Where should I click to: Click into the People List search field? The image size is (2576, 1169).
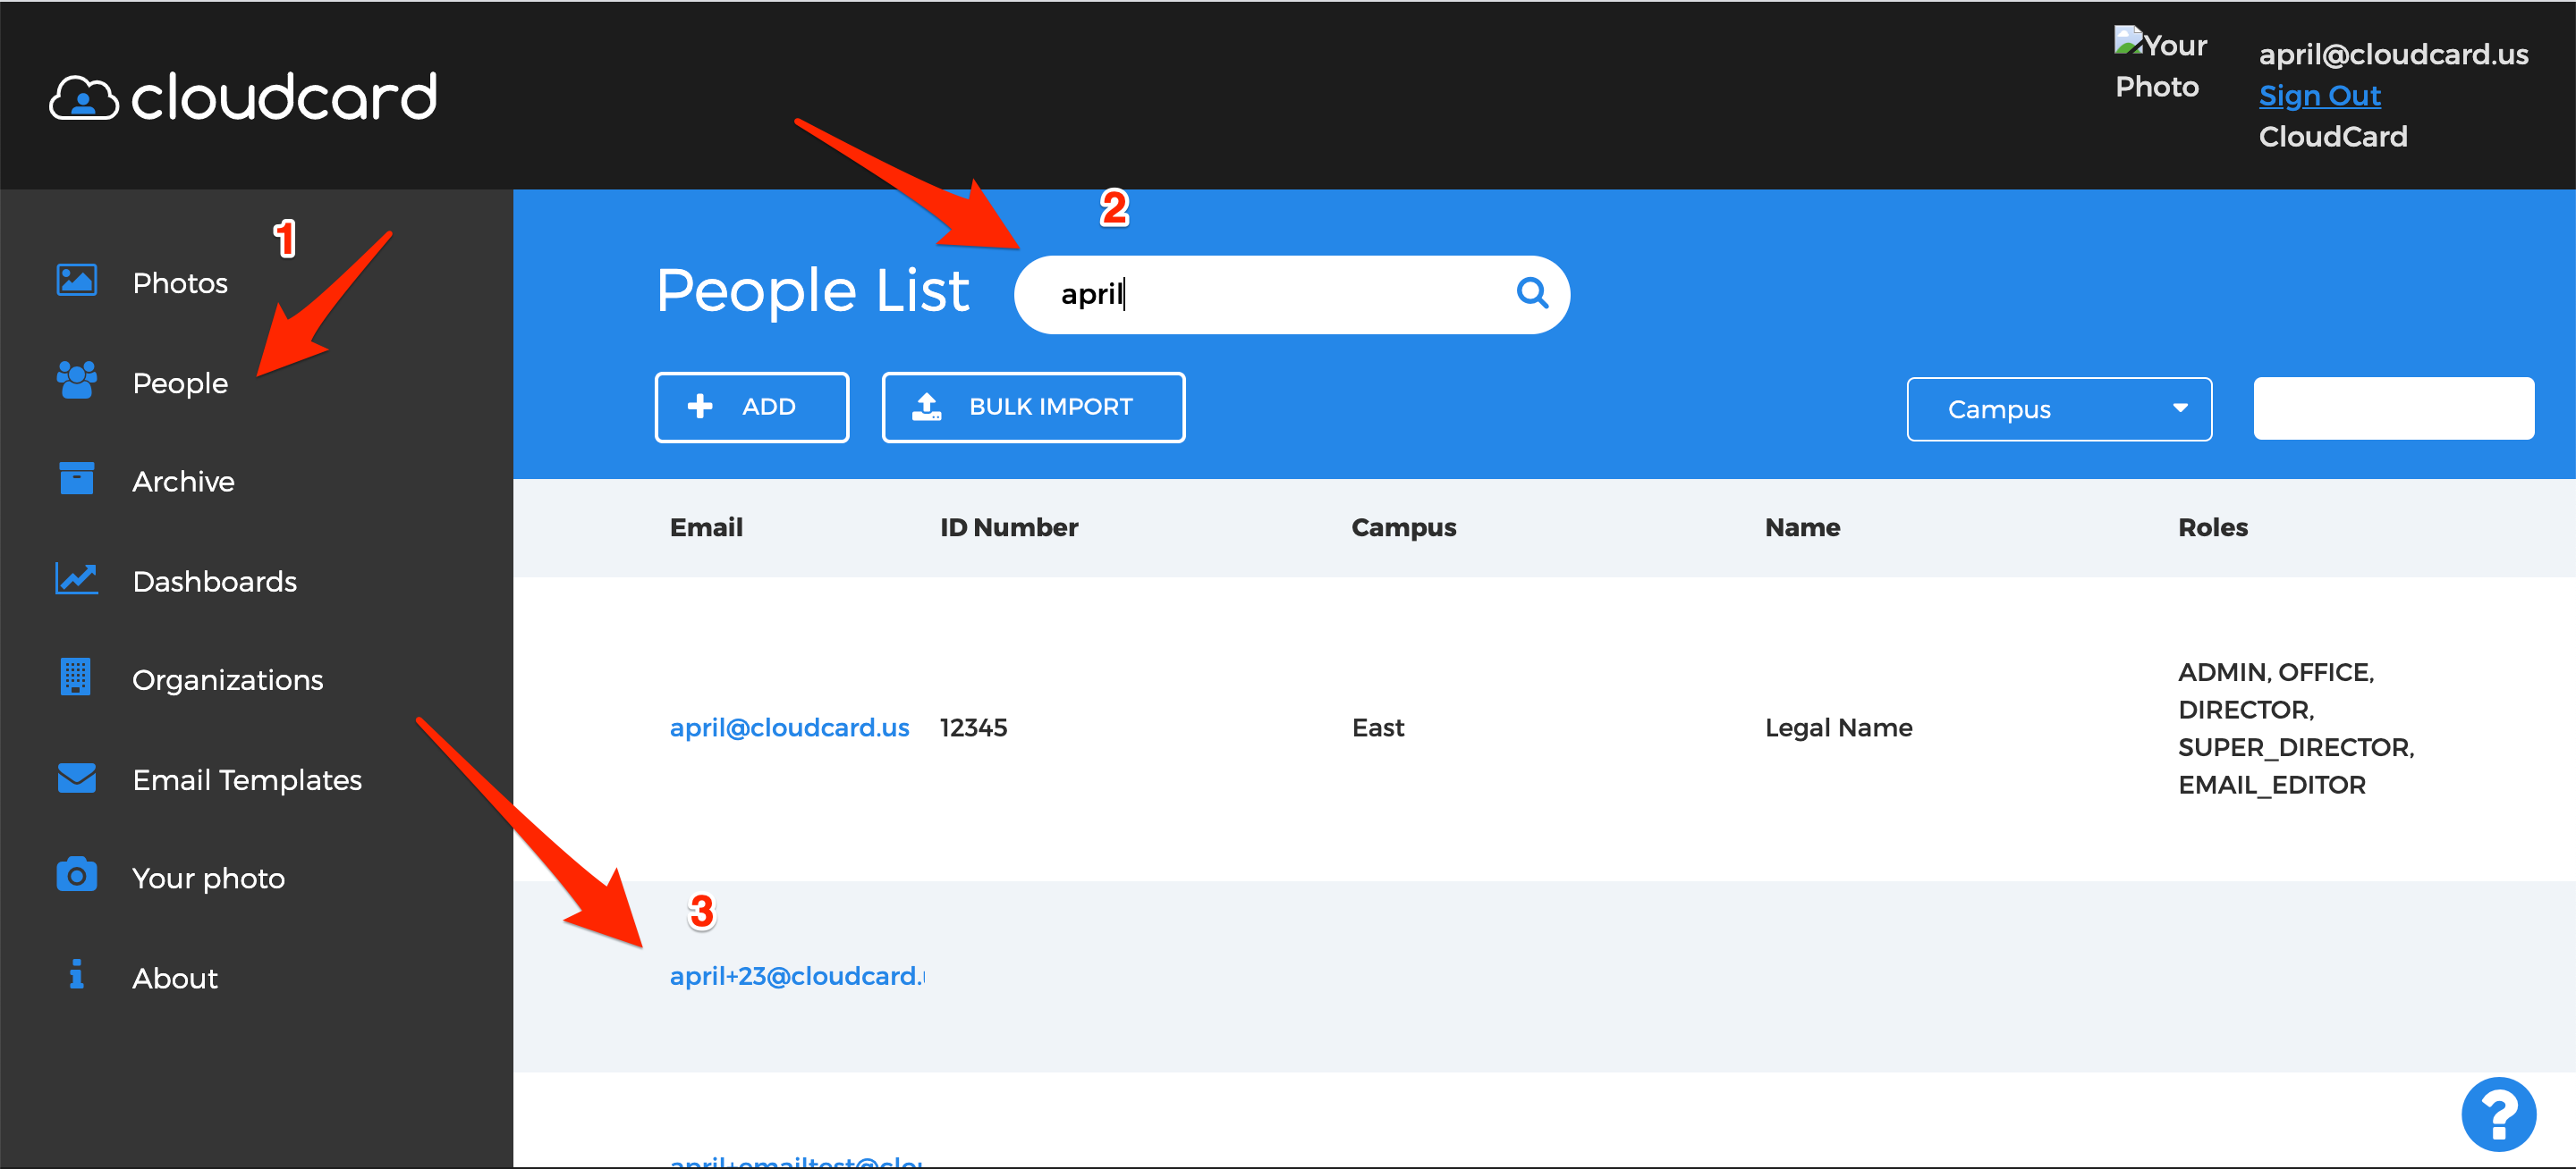coord(1280,295)
